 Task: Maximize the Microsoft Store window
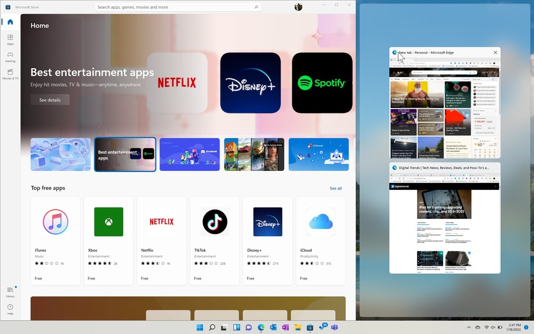click(x=336, y=5)
